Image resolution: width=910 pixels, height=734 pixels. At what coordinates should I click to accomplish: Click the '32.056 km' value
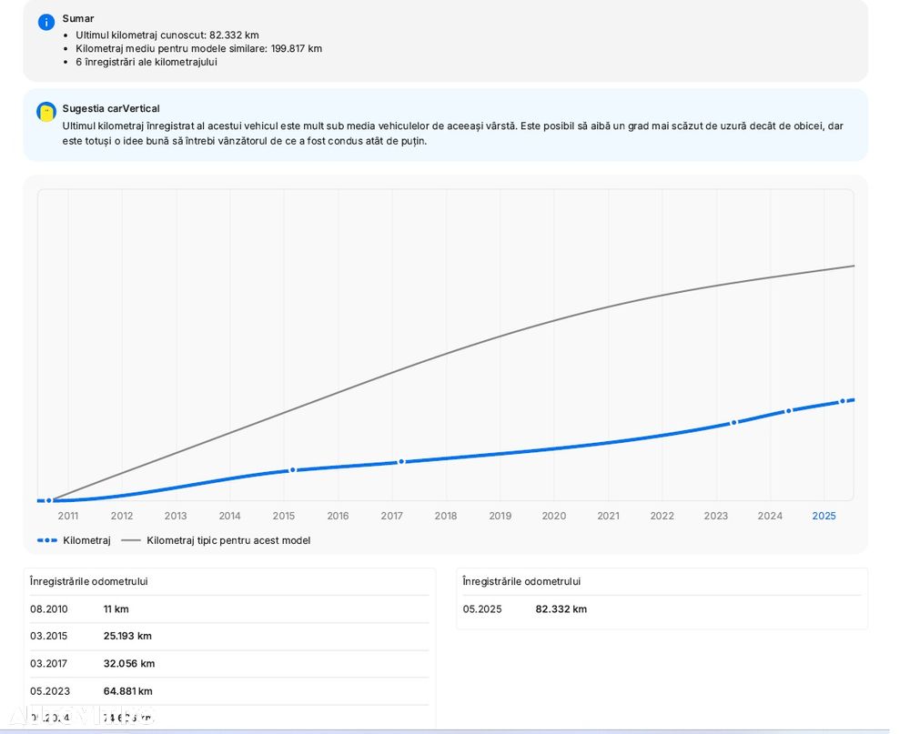[x=129, y=663]
